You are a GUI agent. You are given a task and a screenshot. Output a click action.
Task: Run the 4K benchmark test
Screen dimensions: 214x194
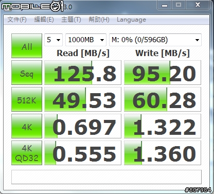pyautogui.click(x=27, y=126)
